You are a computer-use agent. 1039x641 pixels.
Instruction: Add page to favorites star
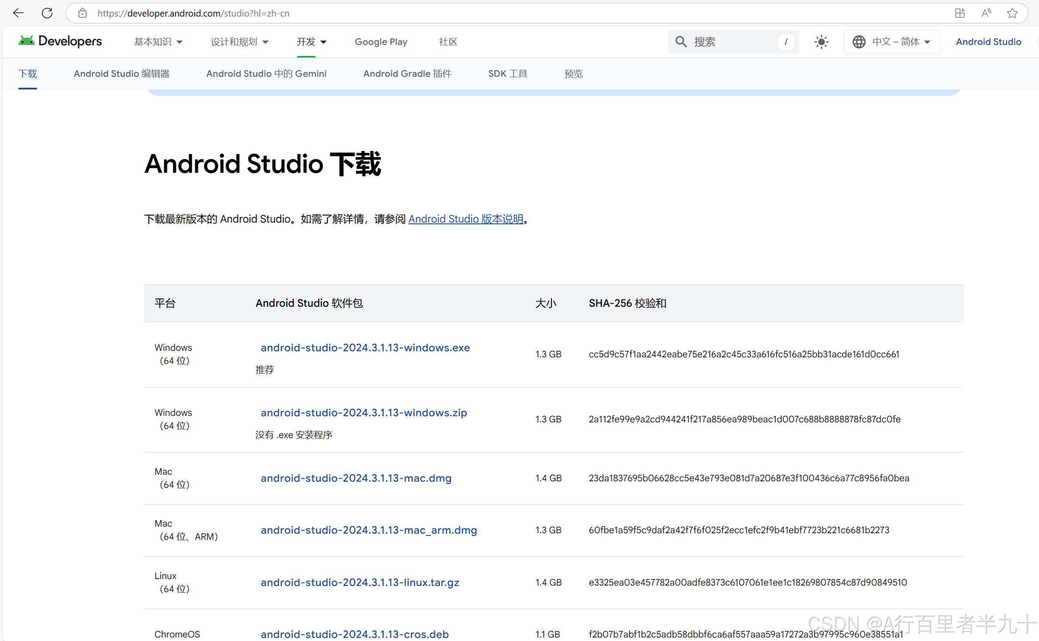point(1012,13)
